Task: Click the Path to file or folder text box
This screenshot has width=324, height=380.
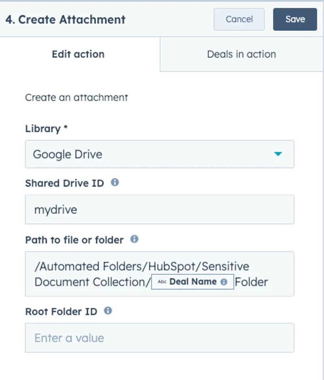Action: coord(159,274)
